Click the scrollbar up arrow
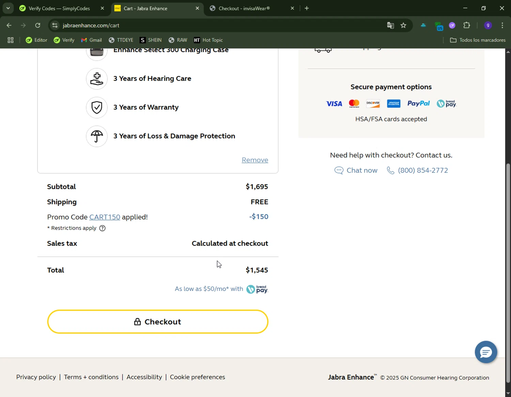This screenshot has height=397, width=511. (x=508, y=52)
